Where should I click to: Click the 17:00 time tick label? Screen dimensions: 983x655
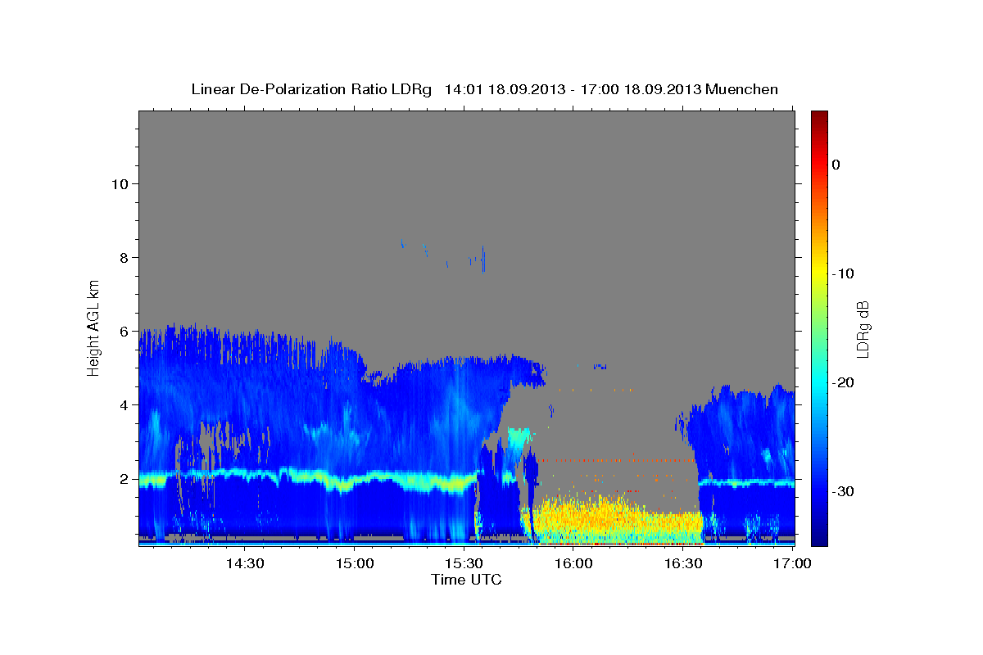[x=793, y=563]
